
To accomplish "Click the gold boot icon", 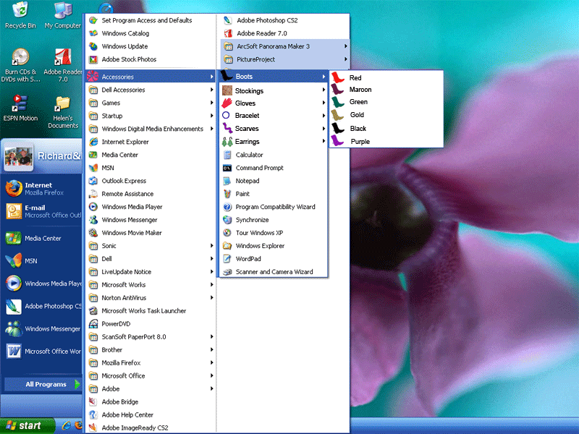I will click(x=337, y=115).
